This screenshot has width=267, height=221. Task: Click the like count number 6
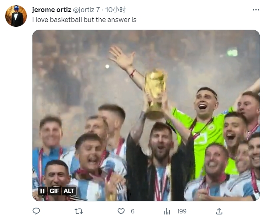(132, 211)
